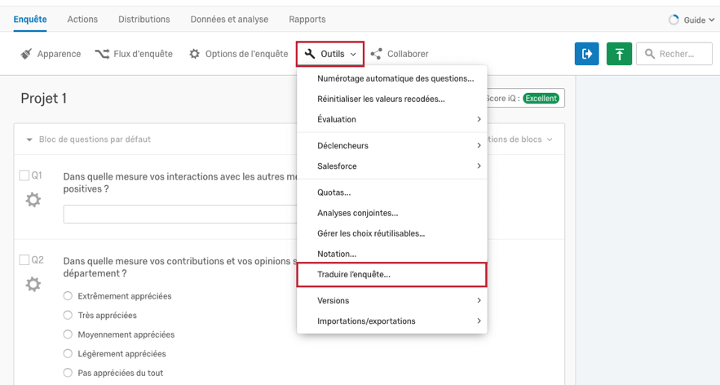Expand the Déclencheurs submenu
This screenshot has height=385, width=720.
coord(391,146)
